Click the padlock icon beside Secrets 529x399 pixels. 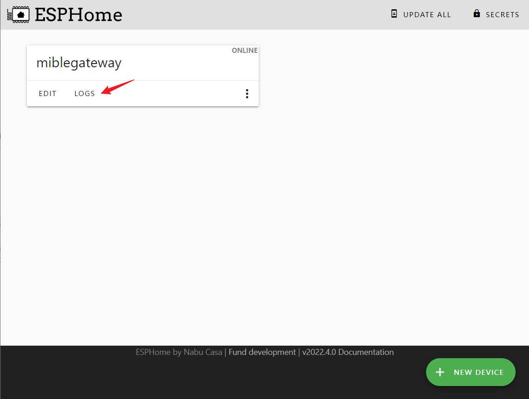[x=476, y=13]
